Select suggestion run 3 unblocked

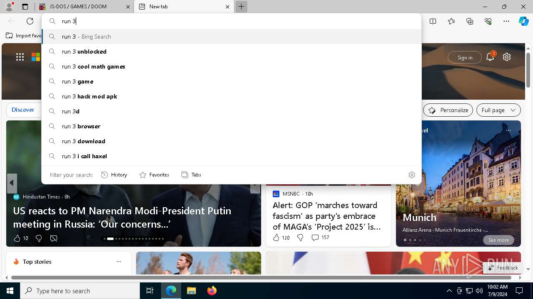[x=232, y=51]
